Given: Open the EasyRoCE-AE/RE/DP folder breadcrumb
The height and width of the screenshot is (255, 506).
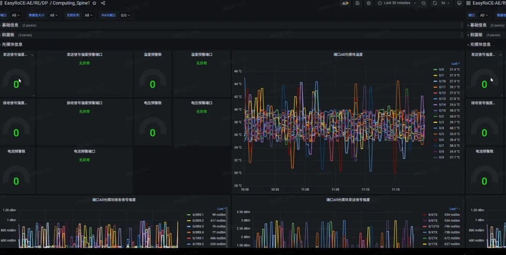Looking at the screenshot, I should click(x=26, y=3).
